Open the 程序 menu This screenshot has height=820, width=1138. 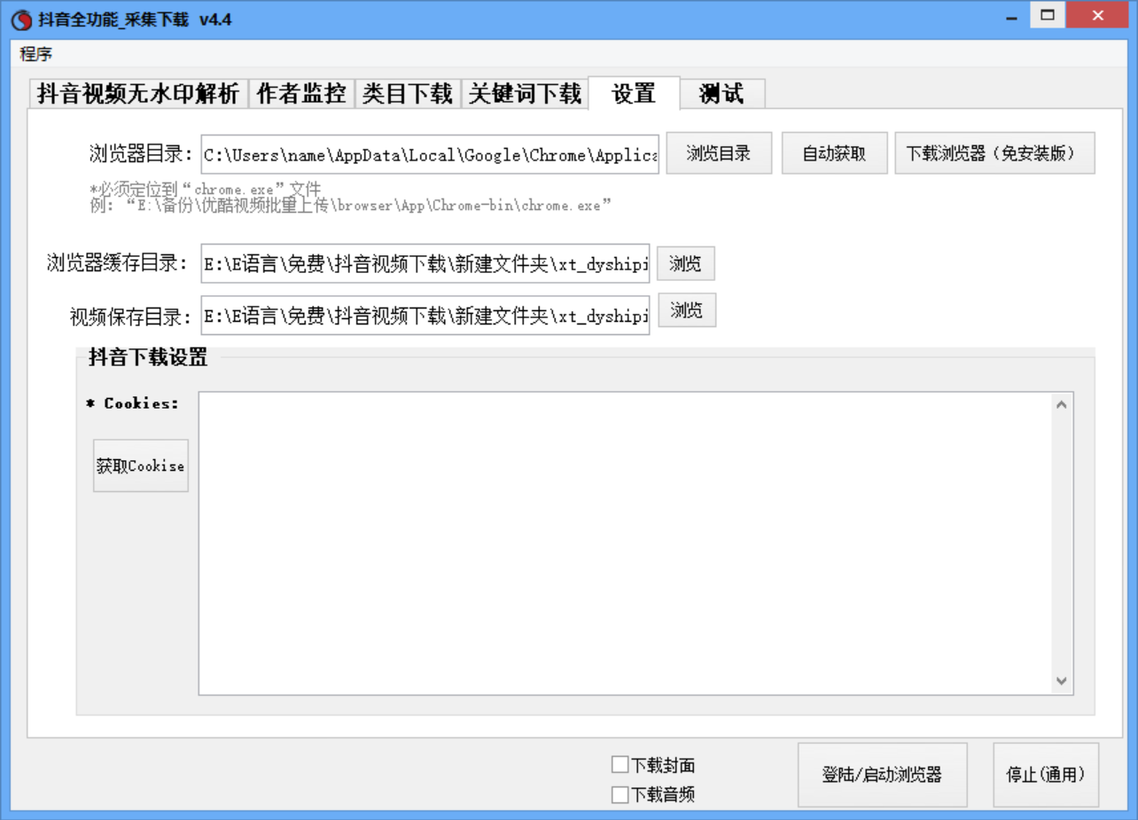pos(36,54)
